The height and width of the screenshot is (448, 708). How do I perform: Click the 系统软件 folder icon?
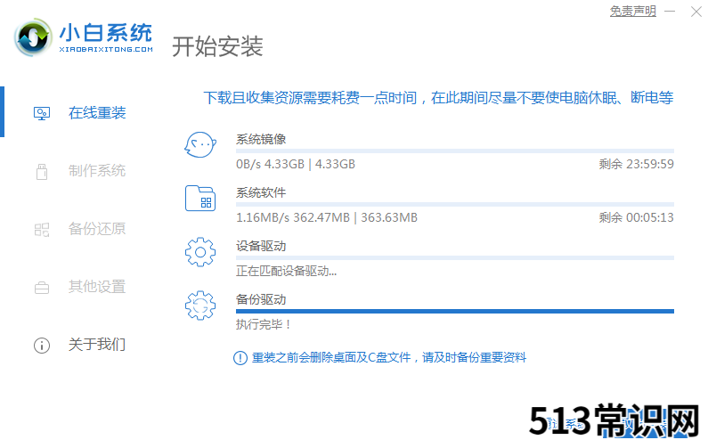click(200, 199)
